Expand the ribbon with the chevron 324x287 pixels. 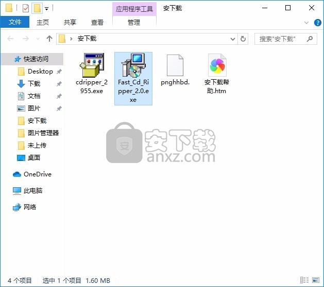point(306,23)
